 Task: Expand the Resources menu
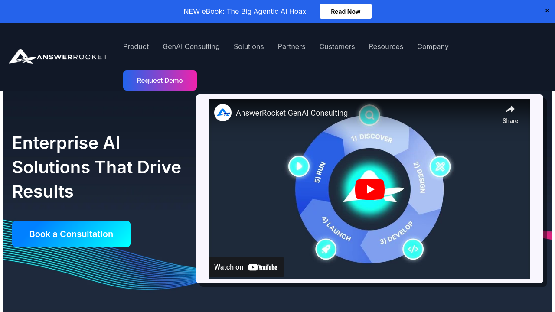tap(386, 46)
